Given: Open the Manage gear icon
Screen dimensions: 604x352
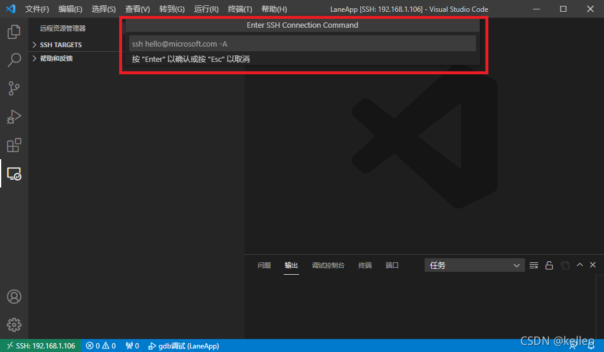Looking at the screenshot, I should coord(14,325).
